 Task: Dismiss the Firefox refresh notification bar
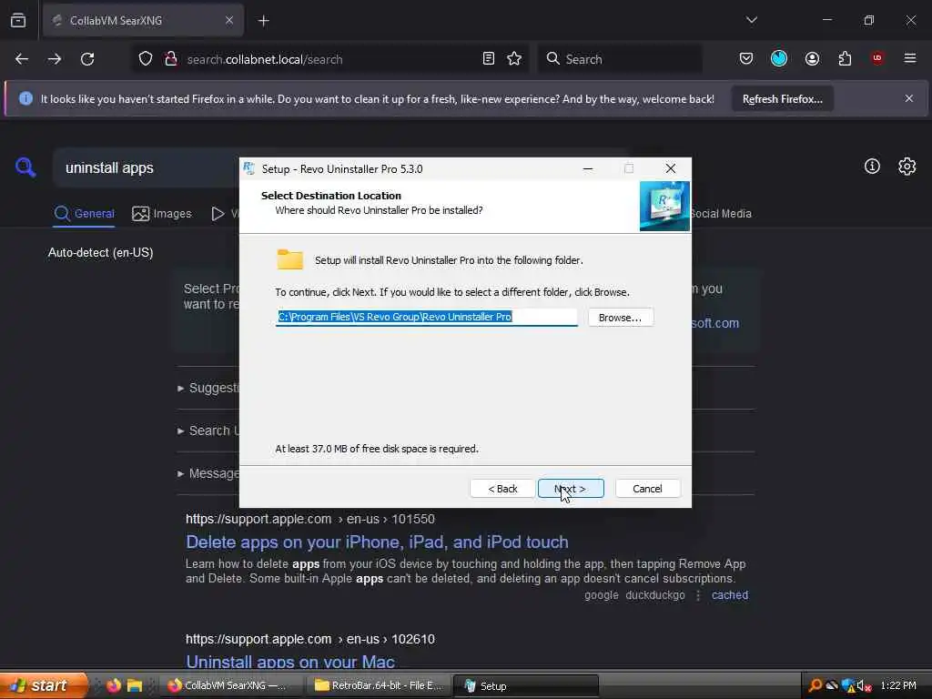click(x=909, y=98)
